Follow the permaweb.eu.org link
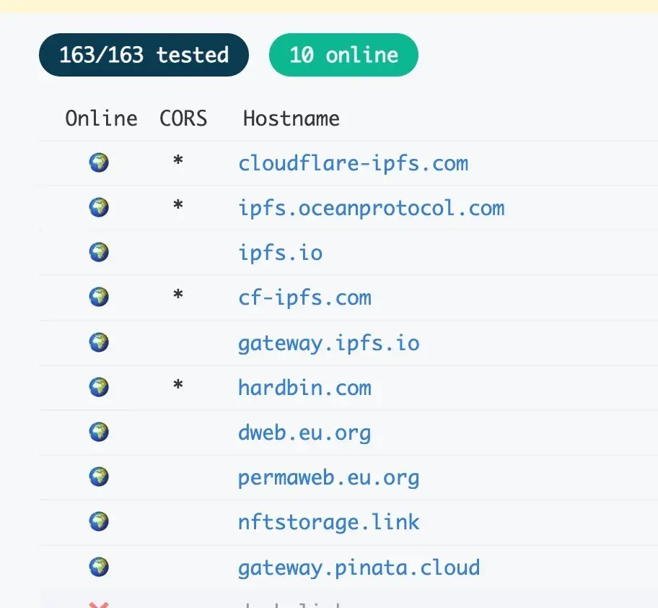Image resolution: width=658 pixels, height=608 pixels. click(x=329, y=478)
